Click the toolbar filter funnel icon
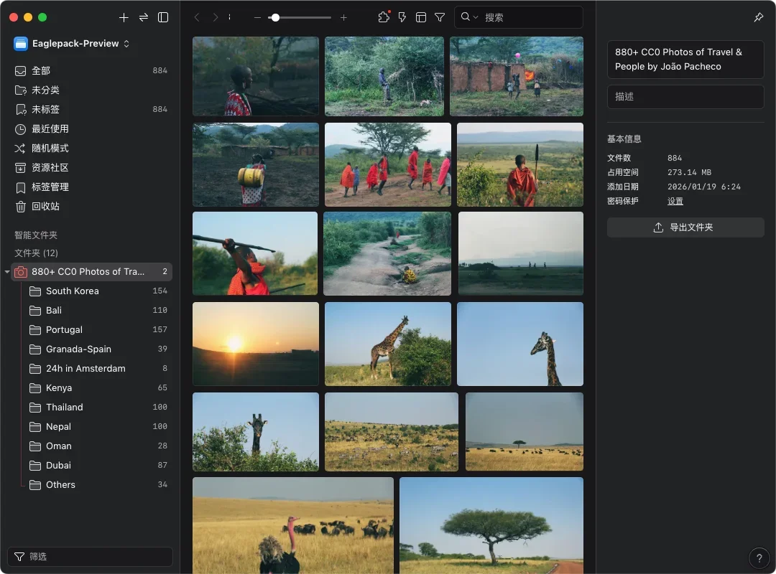Image resolution: width=776 pixels, height=574 pixels. [440, 17]
